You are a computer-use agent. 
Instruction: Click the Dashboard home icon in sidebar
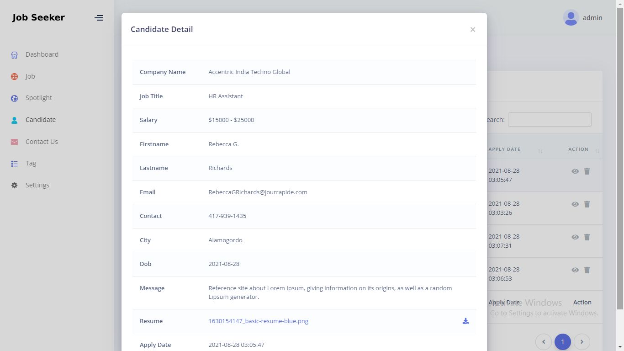15,55
